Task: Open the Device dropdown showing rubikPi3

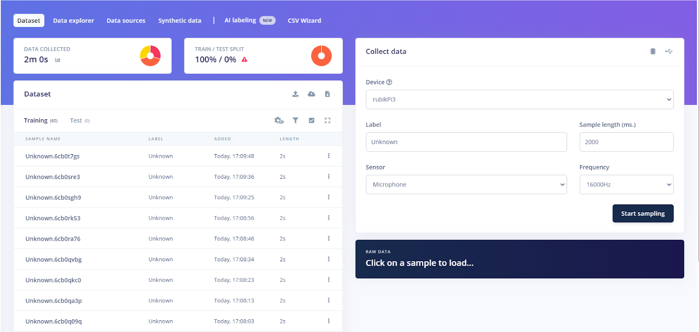Action: click(x=519, y=100)
